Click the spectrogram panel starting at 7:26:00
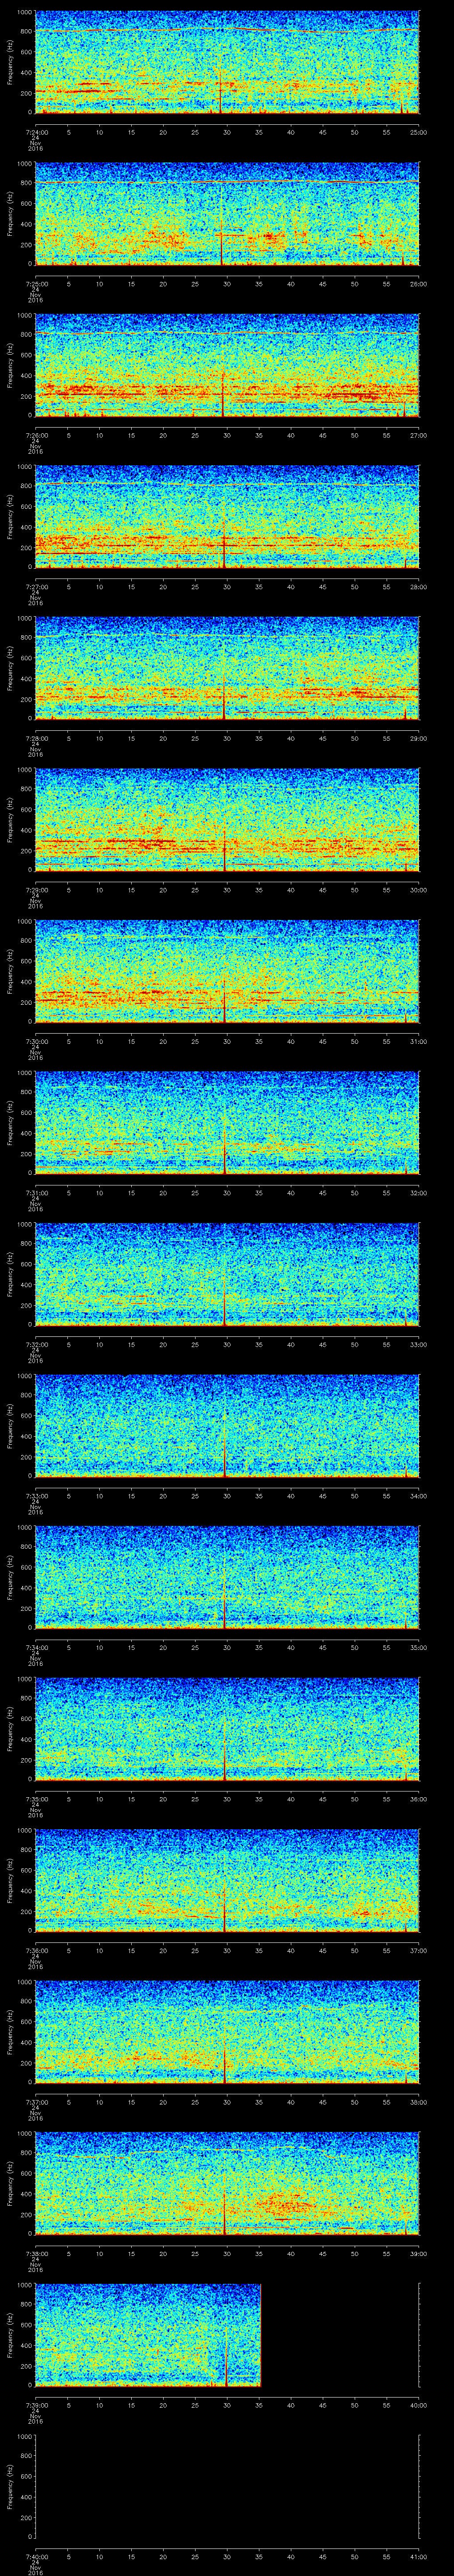 point(227,366)
